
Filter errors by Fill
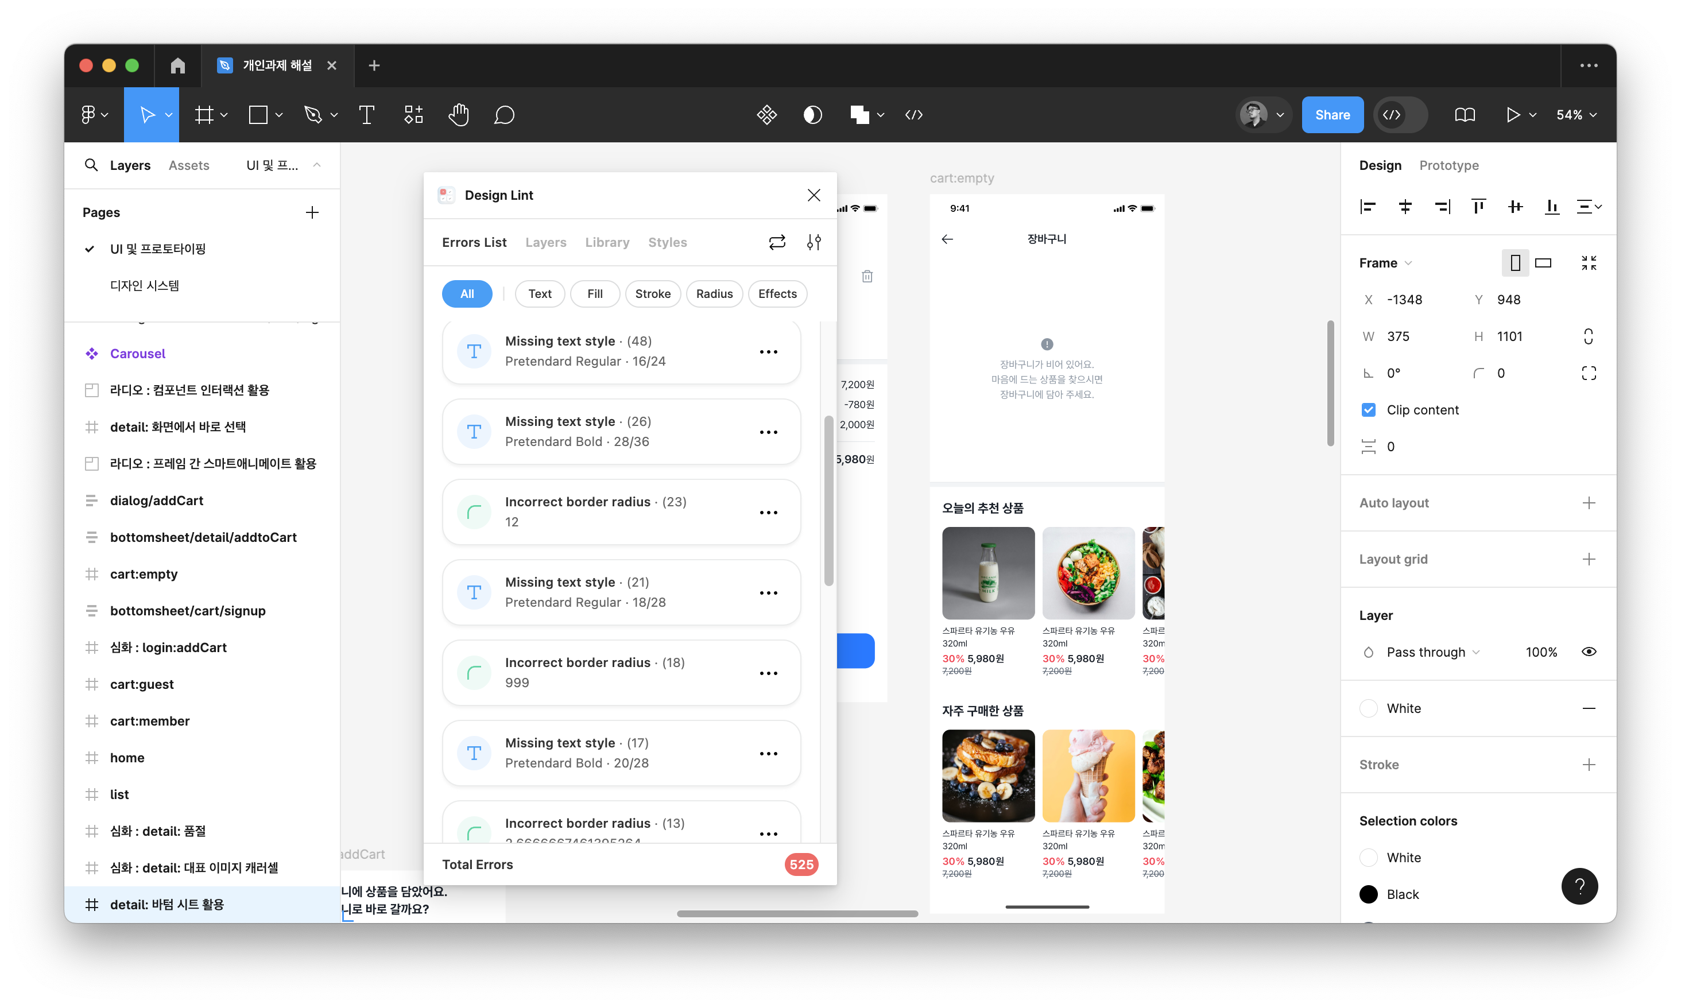[x=595, y=294]
